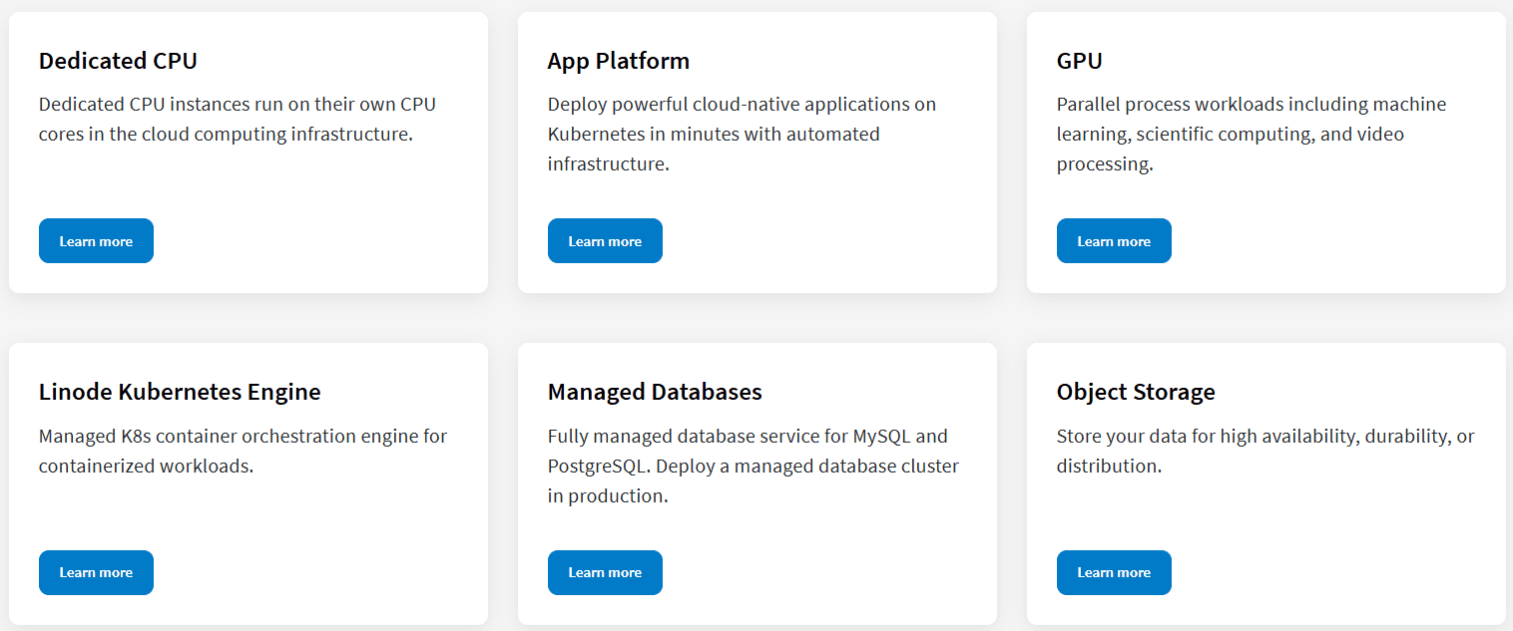The image size is (1513, 631).
Task: Click the MySQL and PostgreSQL description text
Action: click(x=753, y=466)
